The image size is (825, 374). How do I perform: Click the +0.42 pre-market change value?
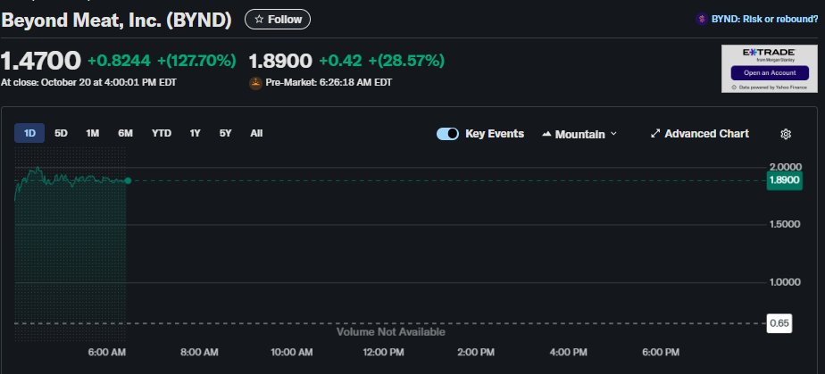(x=340, y=61)
